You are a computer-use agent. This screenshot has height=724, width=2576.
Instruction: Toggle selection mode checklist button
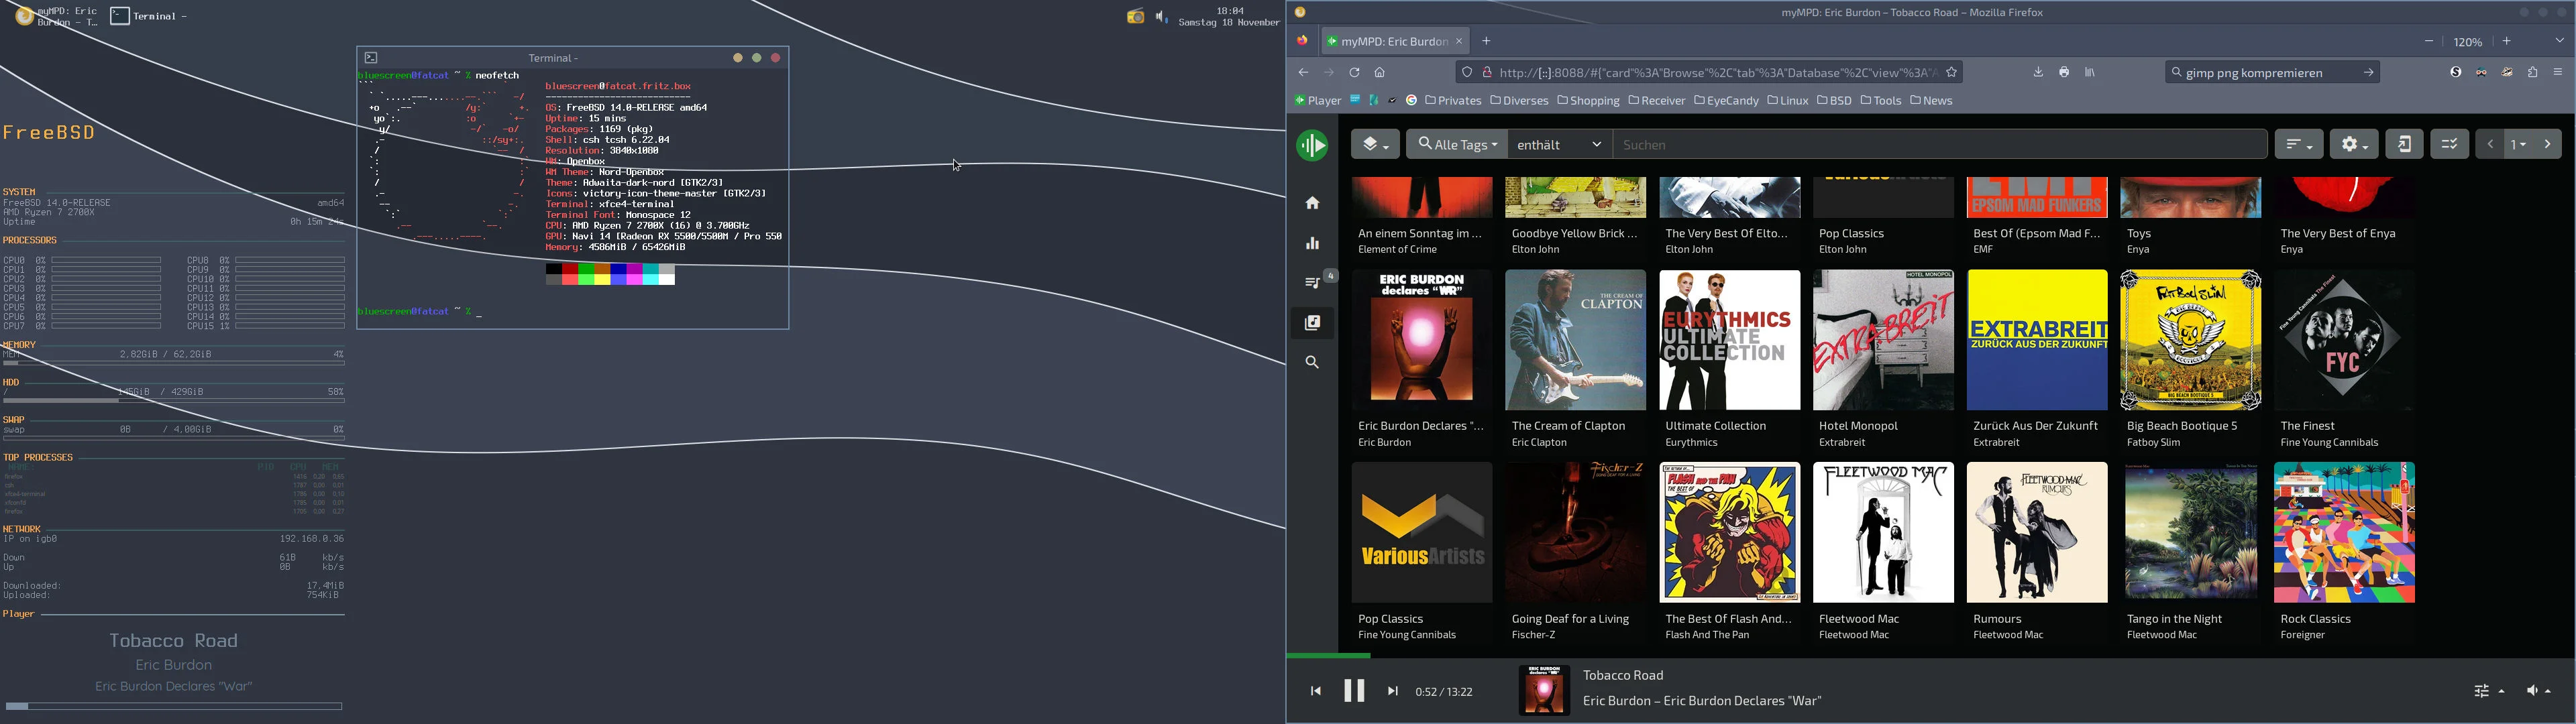click(2449, 145)
